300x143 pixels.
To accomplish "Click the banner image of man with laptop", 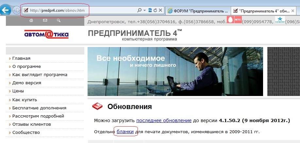I will click(175, 71).
